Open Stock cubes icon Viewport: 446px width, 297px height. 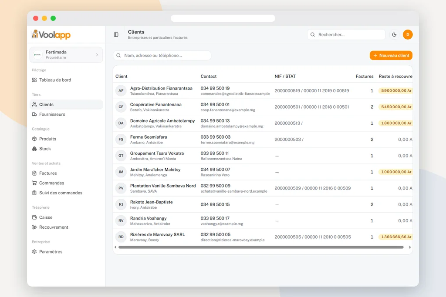(34, 149)
